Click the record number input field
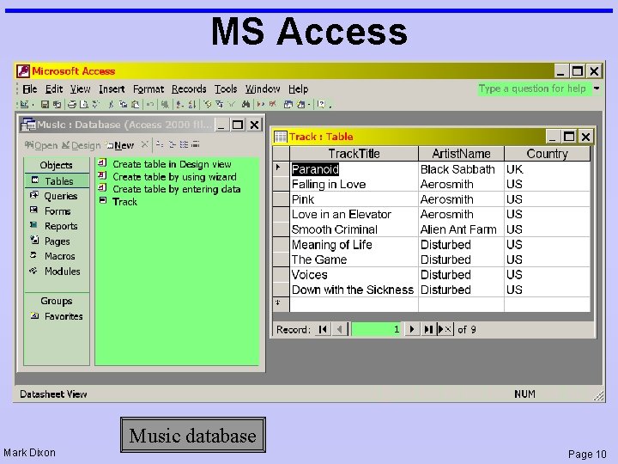618x464 pixels. pyautogui.click(x=377, y=329)
